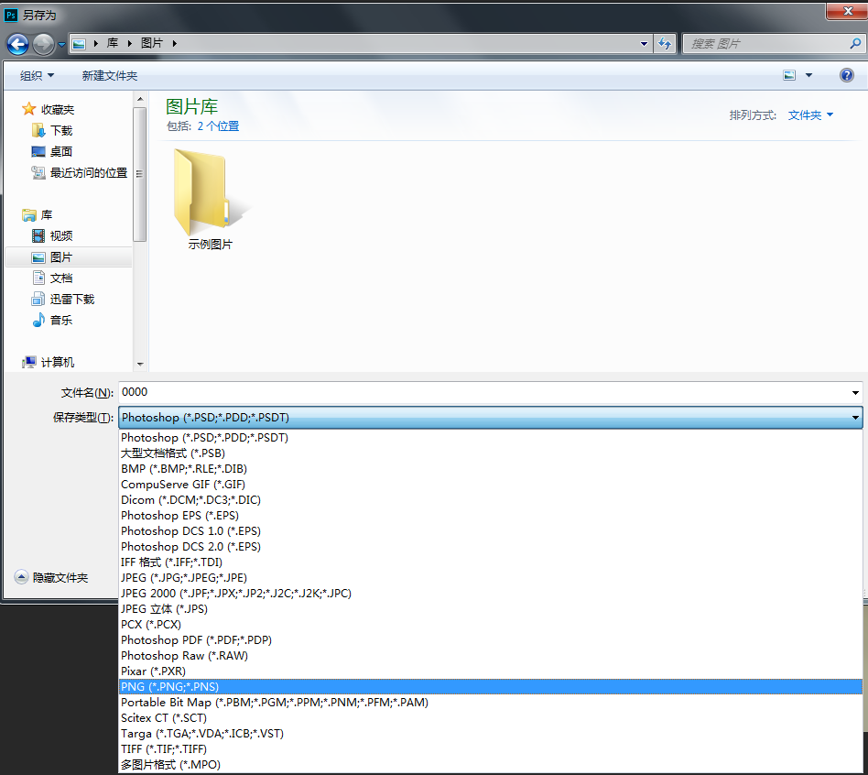Click 库 in the address breadcrumb
Screen dimensions: 868x775
(113, 43)
